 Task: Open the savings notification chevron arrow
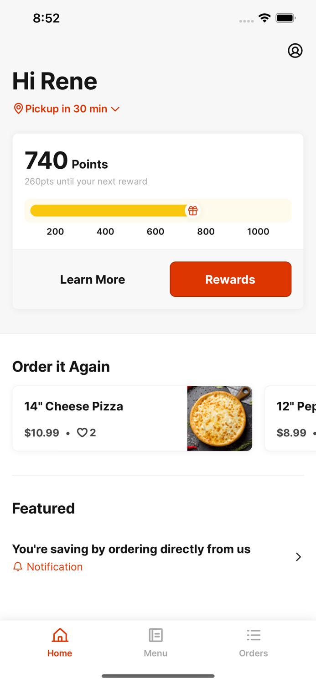coord(299,557)
